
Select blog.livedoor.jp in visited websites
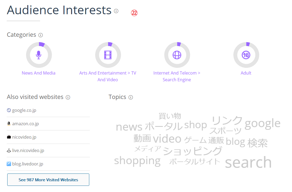coord(28,164)
